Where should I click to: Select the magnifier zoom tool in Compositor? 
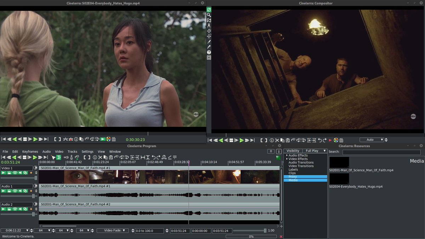coord(209,15)
